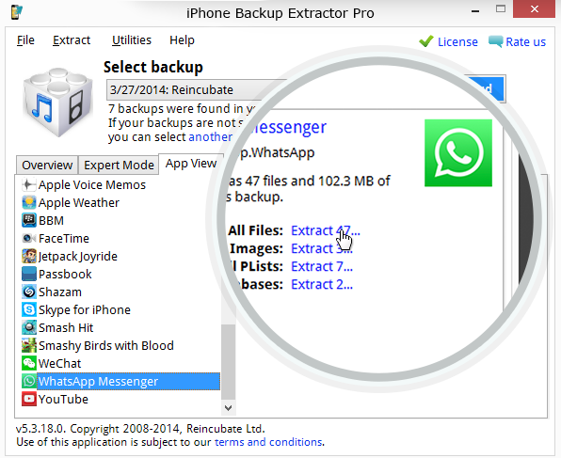This screenshot has height=458, width=561.
Task: Click the Jetpack Joyride game icon
Action: click(28, 257)
